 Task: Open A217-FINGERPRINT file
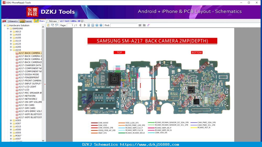29,77
